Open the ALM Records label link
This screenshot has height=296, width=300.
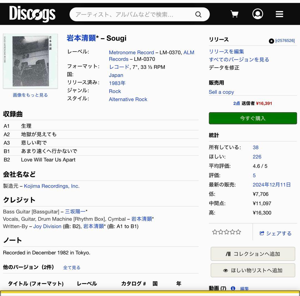[x=152, y=56]
